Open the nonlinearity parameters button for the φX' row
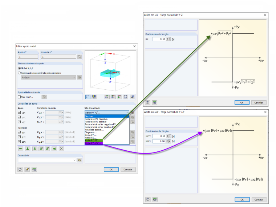Image resolution: width=276 pixels, height=207 pixels. coord(133,132)
